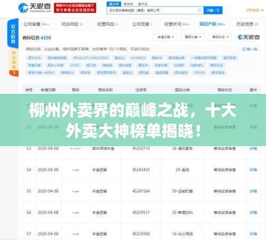Viewport: 266px width, 240px height.
Task: Click registration number 45259517
Action: (x=141, y=213)
